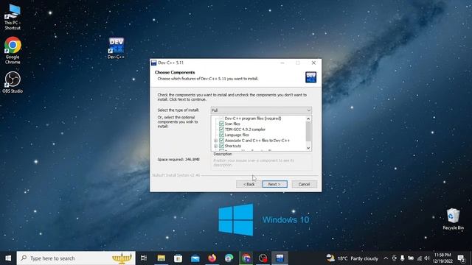Uncheck Associate C and C++ files checkbox
The height and width of the screenshot is (265, 472).
click(x=221, y=141)
